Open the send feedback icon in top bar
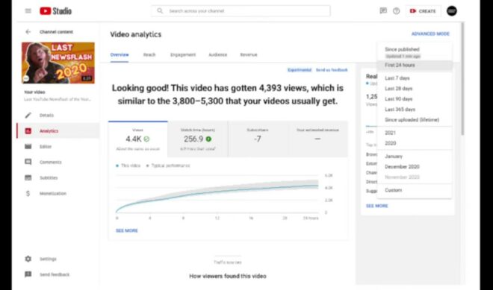The height and width of the screenshot is (290, 493). 383,11
